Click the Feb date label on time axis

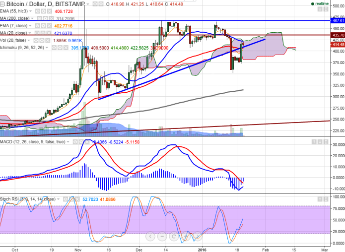click(266, 250)
